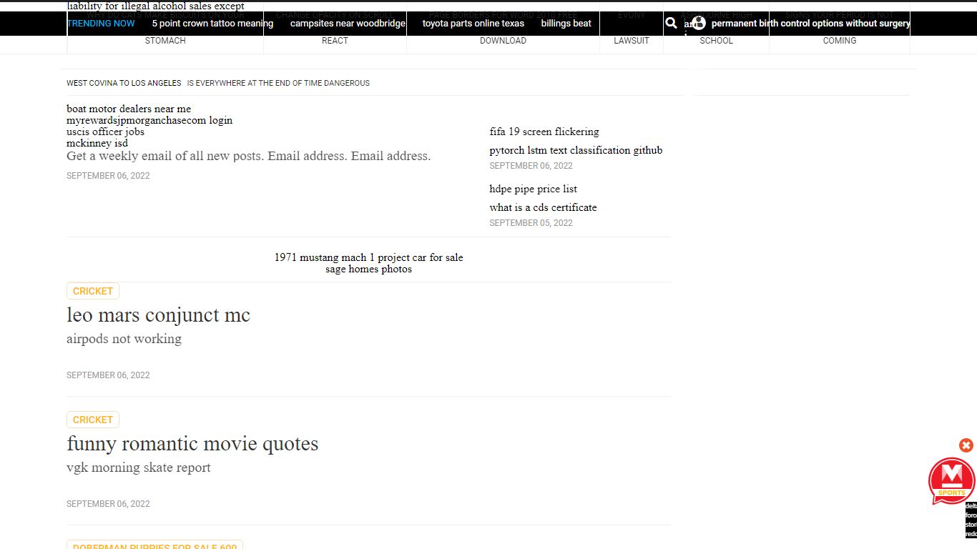Image resolution: width=977 pixels, height=549 pixels.
Task: Click the weekly email signup text
Action: pos(248,156)
